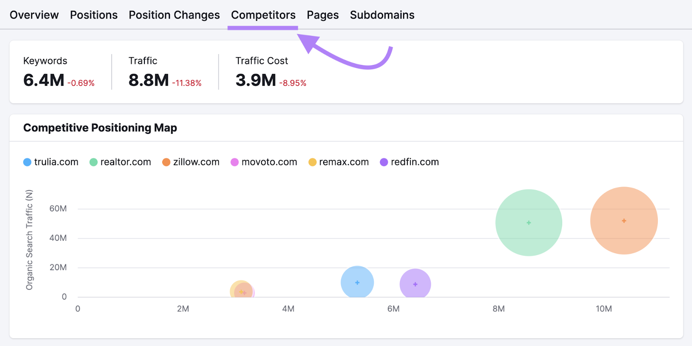Toggle remax.com legend dot
Image resolution: width=692 pixels, height=346 pixels.
click(x=312, y=162)
